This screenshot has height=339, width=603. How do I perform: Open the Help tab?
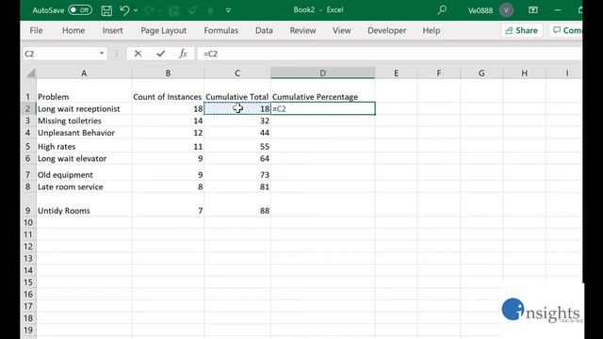(432, 30)
